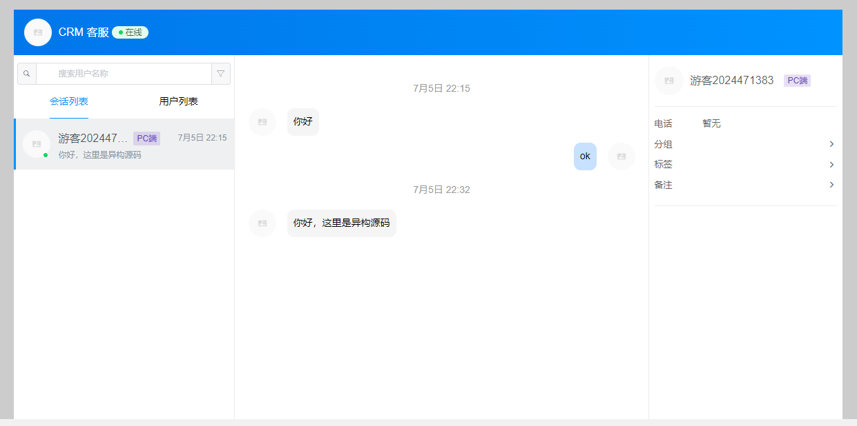Image resolution: width=857 pixels, height=426 pixels.
Task: Click the 电话 暂无 phone field
Action: click(711, 123)
